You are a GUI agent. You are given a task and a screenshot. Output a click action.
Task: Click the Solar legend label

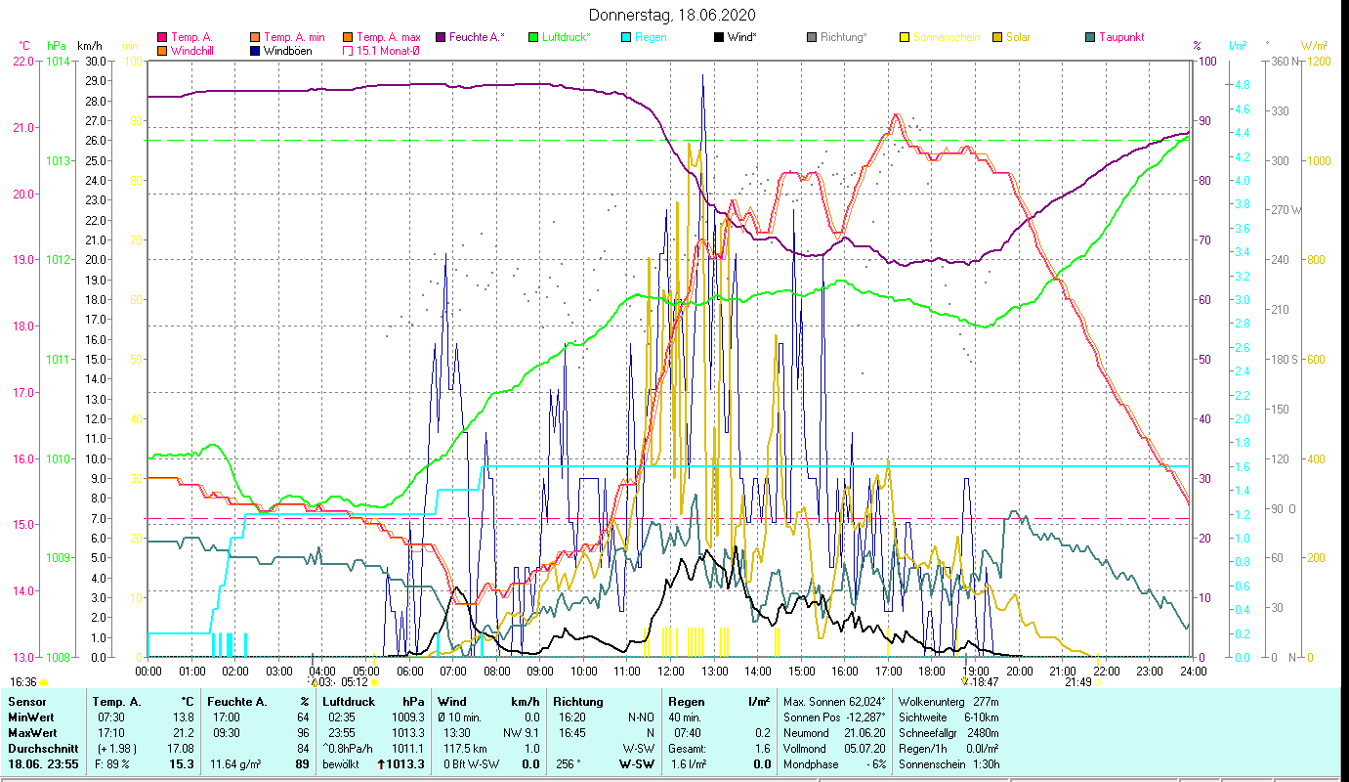(x=1020, y=37)
